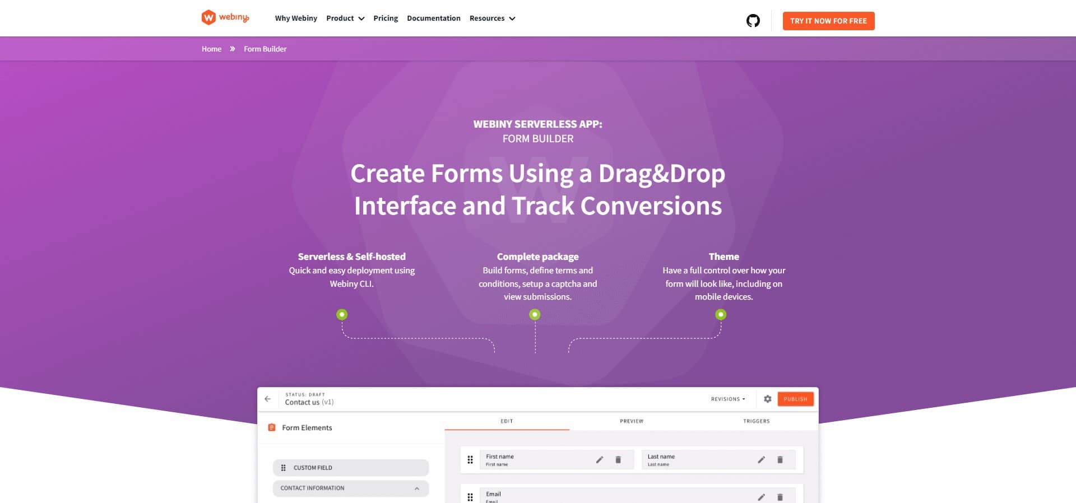Image resolution: width=1076 pixels, height=503 pixels.
Task: Select the Custom Field element
Action: click(x=351, y=468)
